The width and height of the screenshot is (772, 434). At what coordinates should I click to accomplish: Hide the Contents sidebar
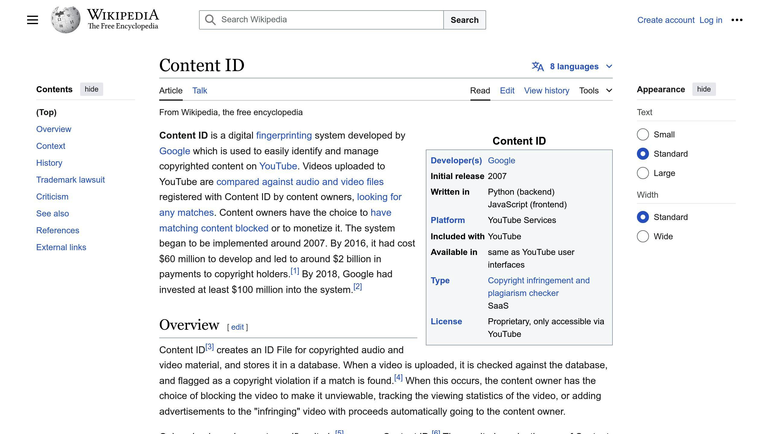(91, 89)
